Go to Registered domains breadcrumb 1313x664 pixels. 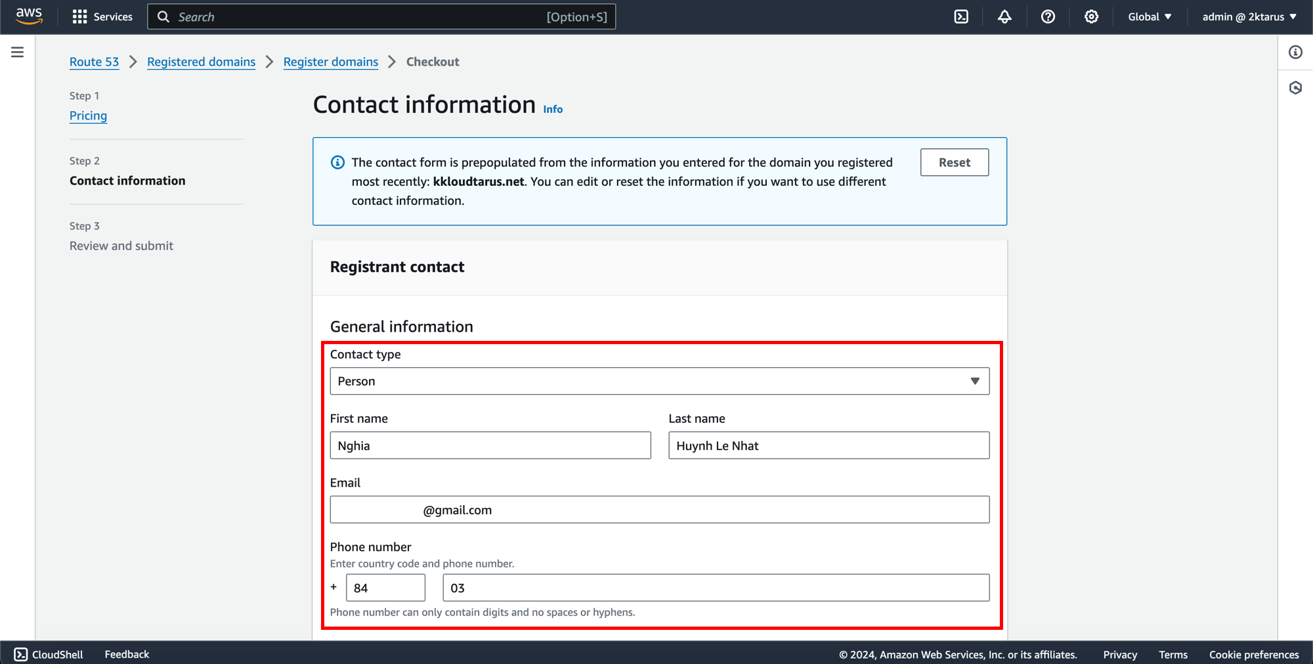click(x=201, y=62)
